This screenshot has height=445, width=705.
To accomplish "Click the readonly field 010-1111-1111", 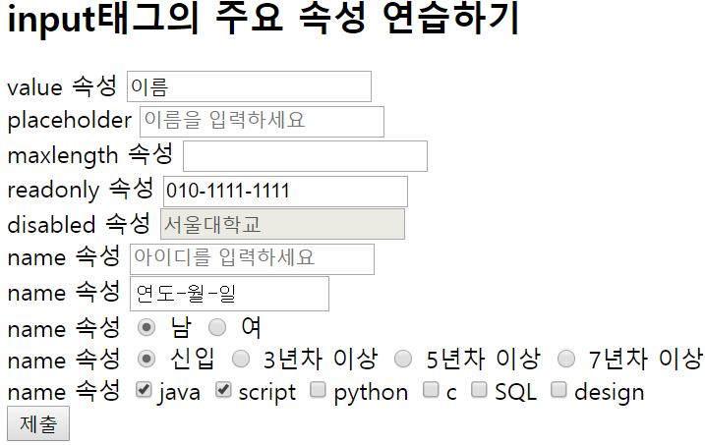I will (x=285, y=192).
